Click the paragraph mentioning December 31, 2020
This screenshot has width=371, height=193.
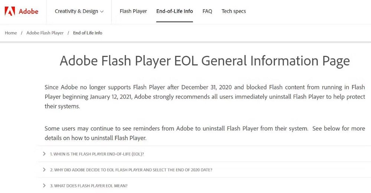pyautogui.click(x=204, y=96)
